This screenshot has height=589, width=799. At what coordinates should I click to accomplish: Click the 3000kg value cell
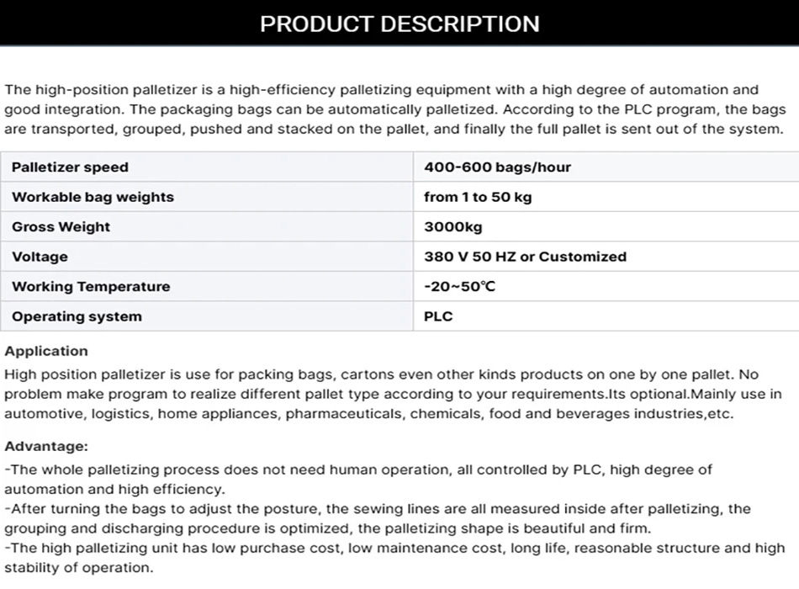click(453, 227)
